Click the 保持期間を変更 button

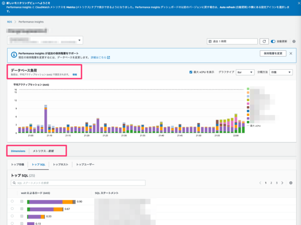click(x=273, y=54)
